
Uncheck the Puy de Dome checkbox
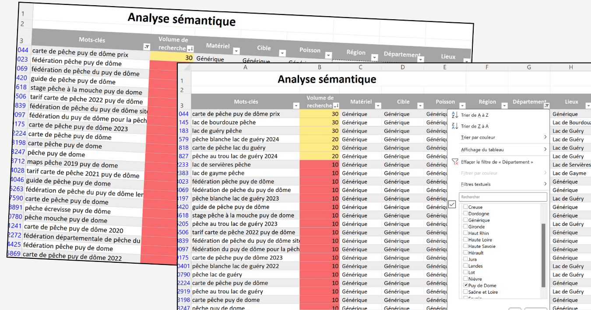[465, 285]
